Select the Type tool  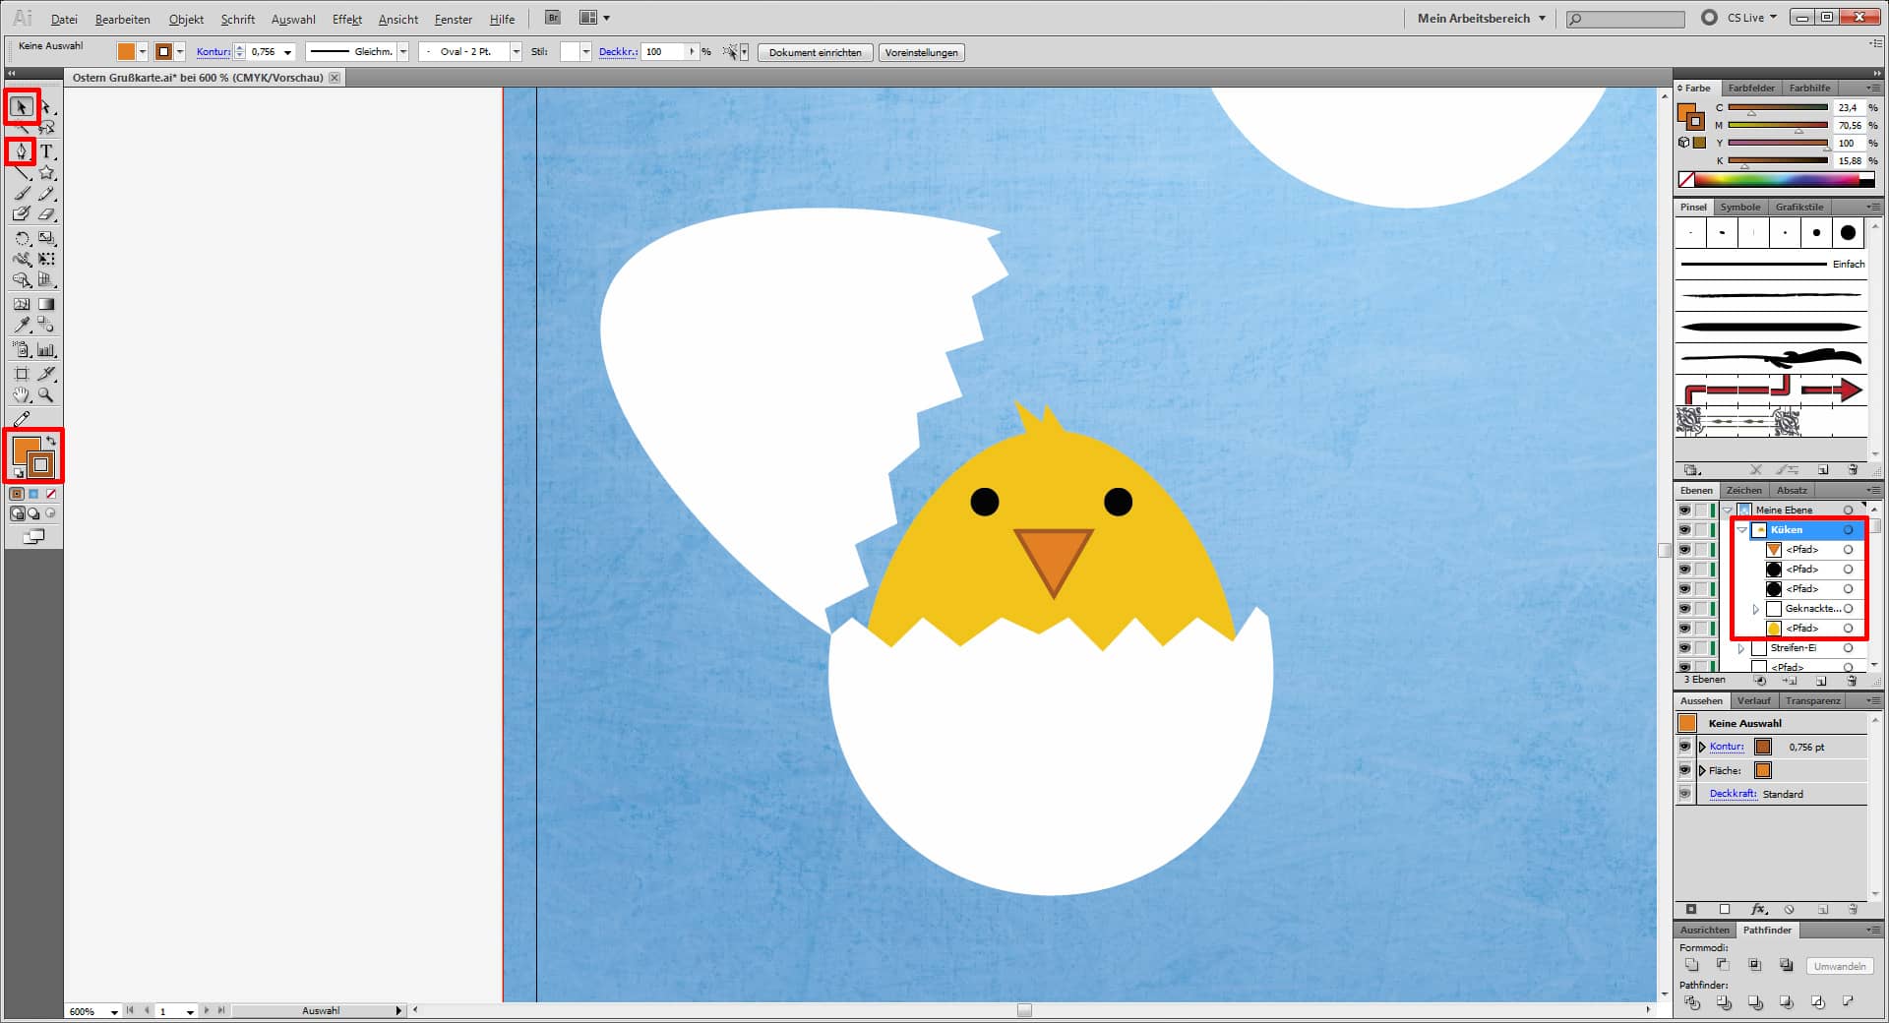pos(46,151)
